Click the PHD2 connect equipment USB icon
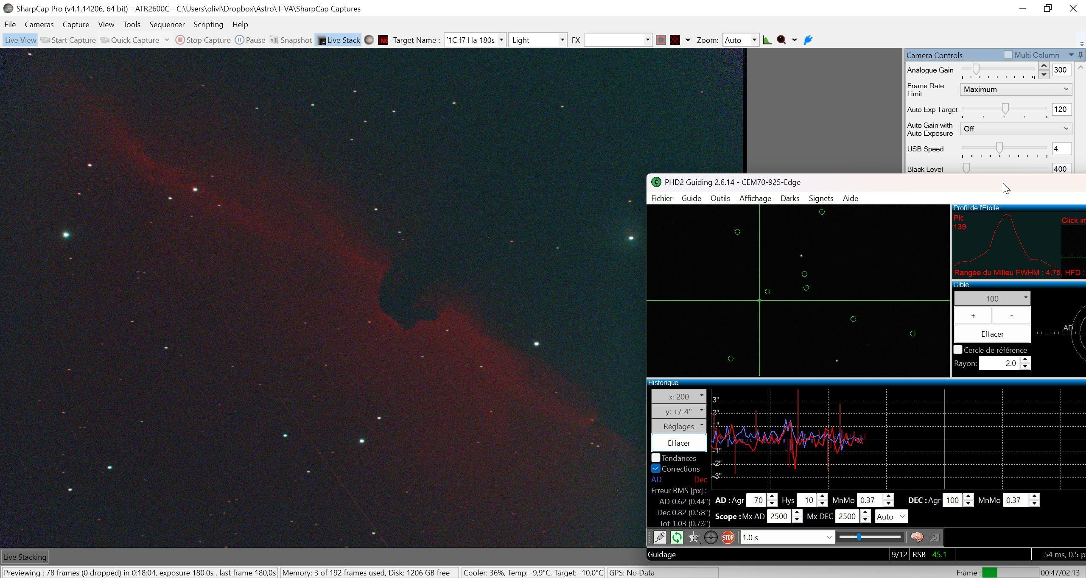 pos(660,537)
